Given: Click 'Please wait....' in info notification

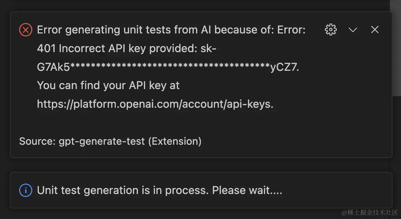Looking at the screenshot, I should tap(247, 190).
